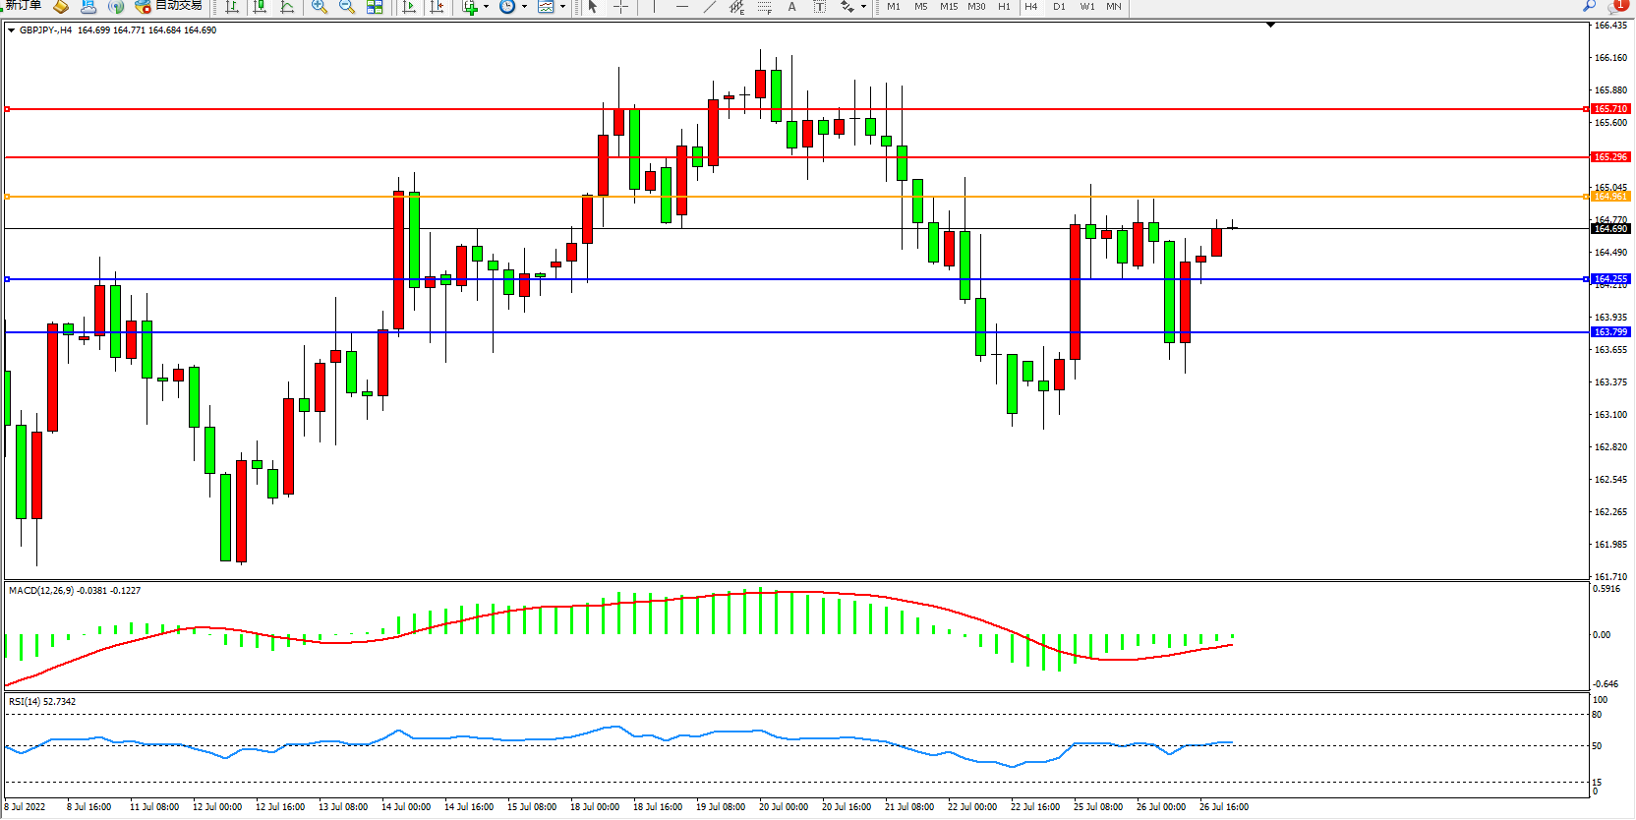Select the text label 'A' tool
Screen dimensions: 1636x820
pos(791,7)
